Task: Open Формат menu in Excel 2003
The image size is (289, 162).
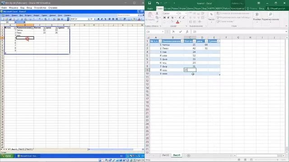Action: point(36,15)
